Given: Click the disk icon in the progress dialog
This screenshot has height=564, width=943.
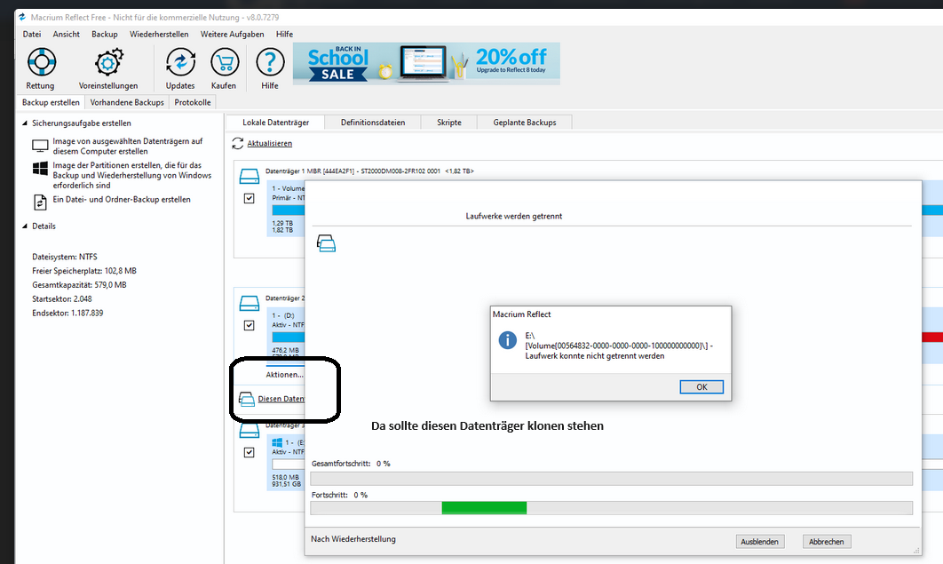Looking at the screenshot, I should point(326,243).
